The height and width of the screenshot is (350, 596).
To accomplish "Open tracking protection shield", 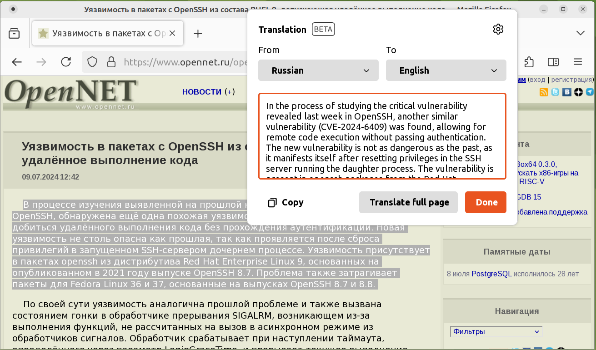I will [92, 62].
